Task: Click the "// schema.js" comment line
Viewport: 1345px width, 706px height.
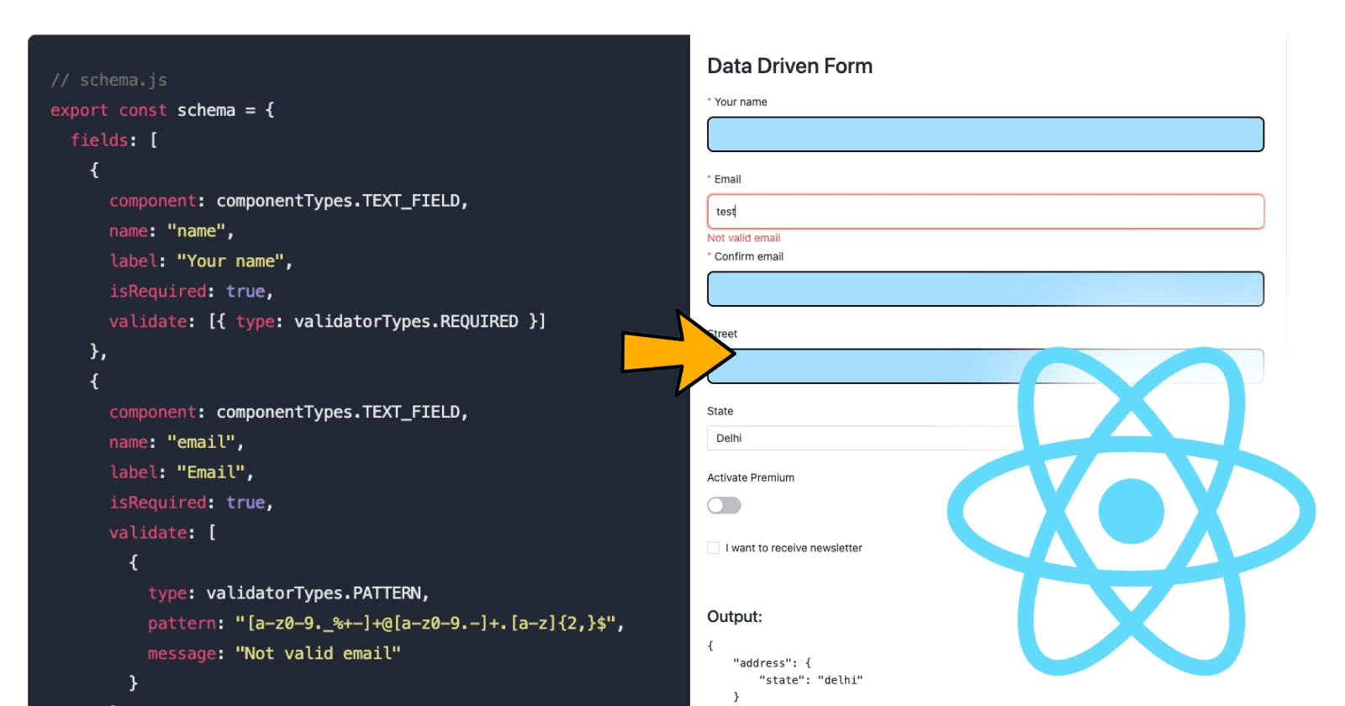Action: click(x=108, y=80)
